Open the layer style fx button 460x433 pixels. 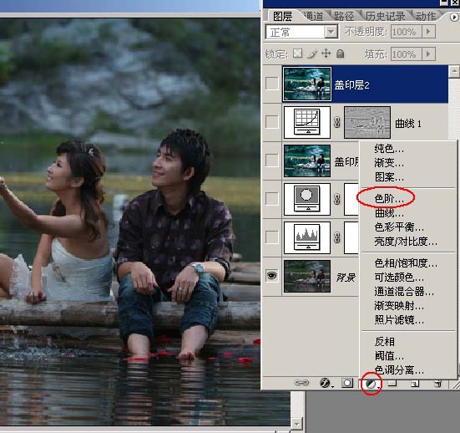click(x=326, y=383)
